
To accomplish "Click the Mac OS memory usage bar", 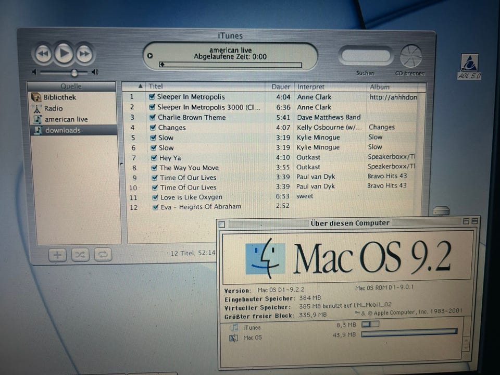I will point(409,333).
